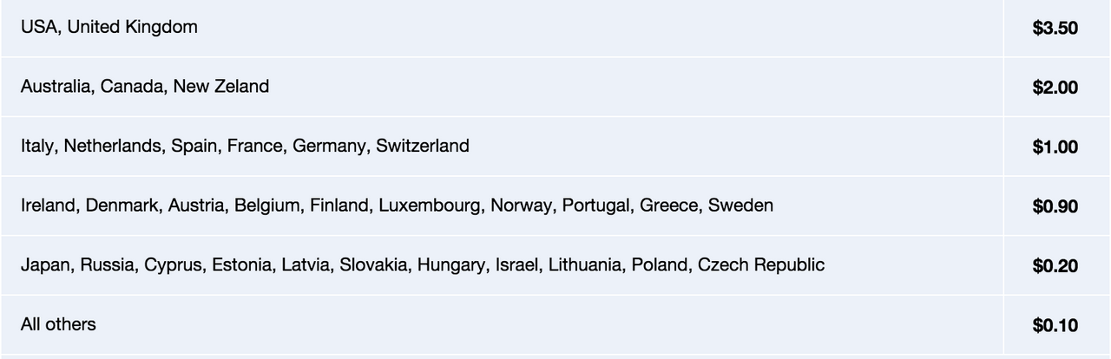The height and width of the screenshot is (359, 1111).
Task: Click the $1.00 price value
Action: click(x=1055, y=147)
